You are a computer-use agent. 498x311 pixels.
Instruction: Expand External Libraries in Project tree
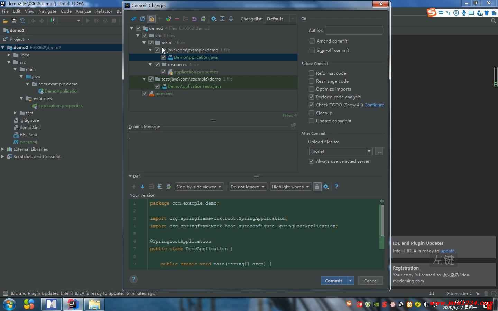(x=3, y=149)
